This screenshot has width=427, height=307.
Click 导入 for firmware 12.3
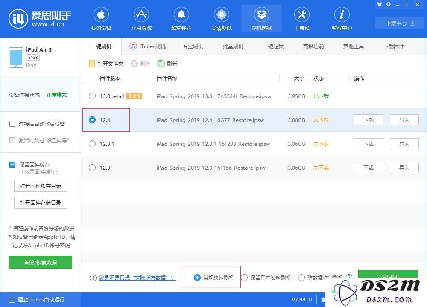coord(404,168)
